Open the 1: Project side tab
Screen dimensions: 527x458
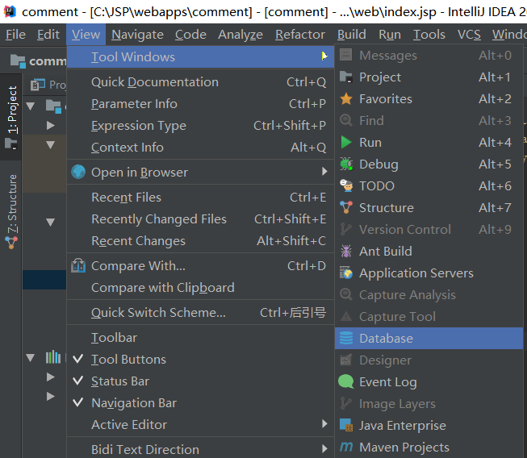(12, 110)
